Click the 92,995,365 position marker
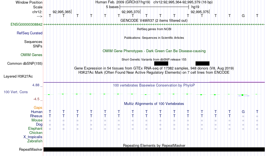265x156 pixels. tap(62, 12)
